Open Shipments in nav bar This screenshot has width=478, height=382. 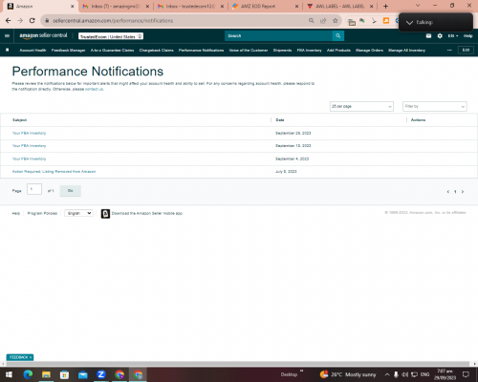click(x=282, y=51)
